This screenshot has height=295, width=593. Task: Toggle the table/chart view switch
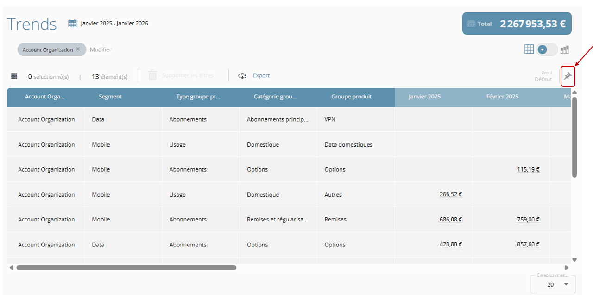[x=547, y=49]
